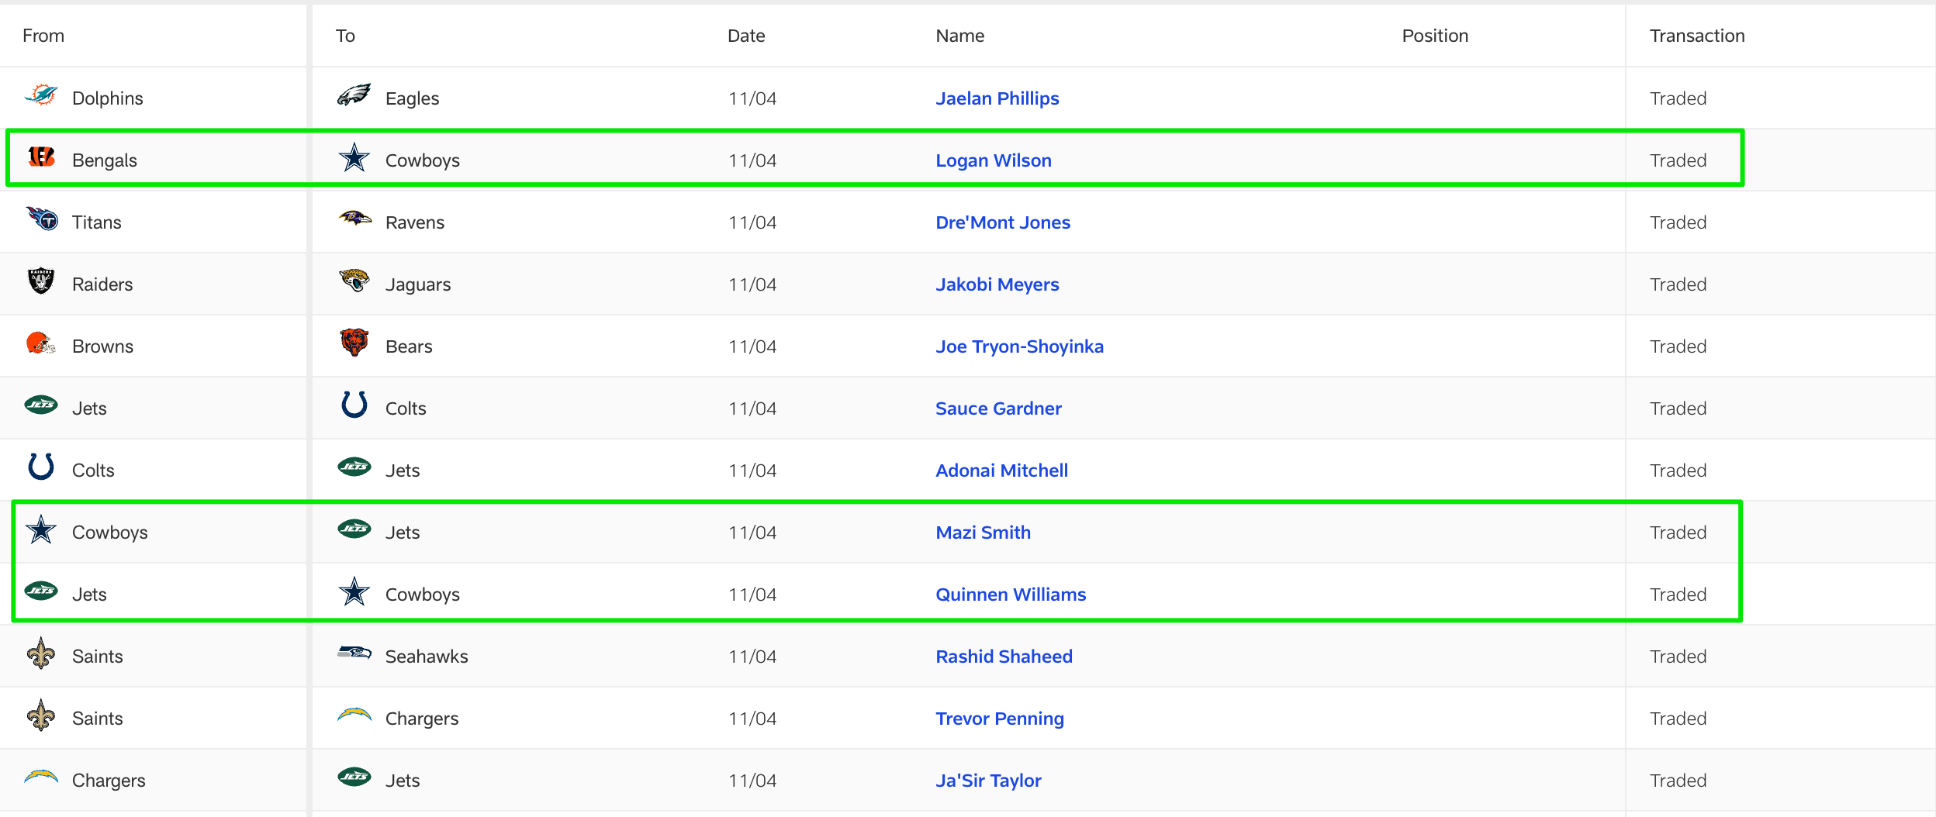
Task: Click the Jets logo in Sauce Gardner row
Action: (41, 405)
